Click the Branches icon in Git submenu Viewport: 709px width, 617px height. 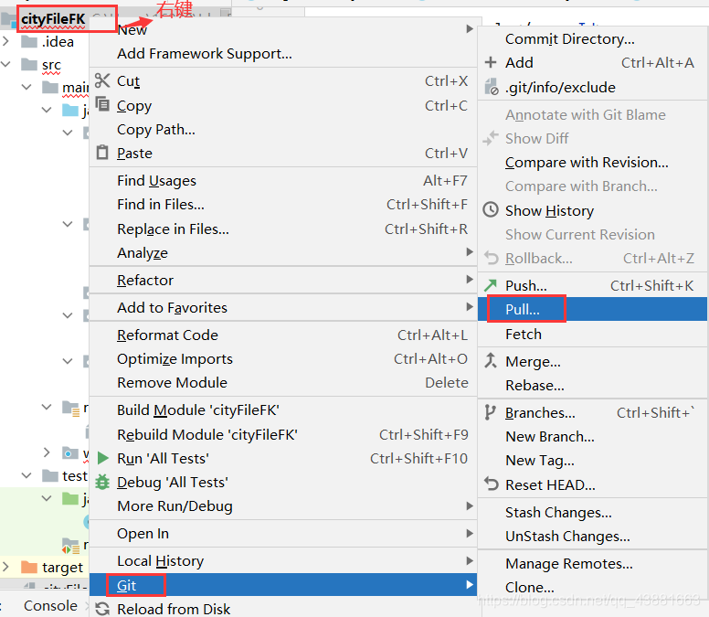(490, 412)
